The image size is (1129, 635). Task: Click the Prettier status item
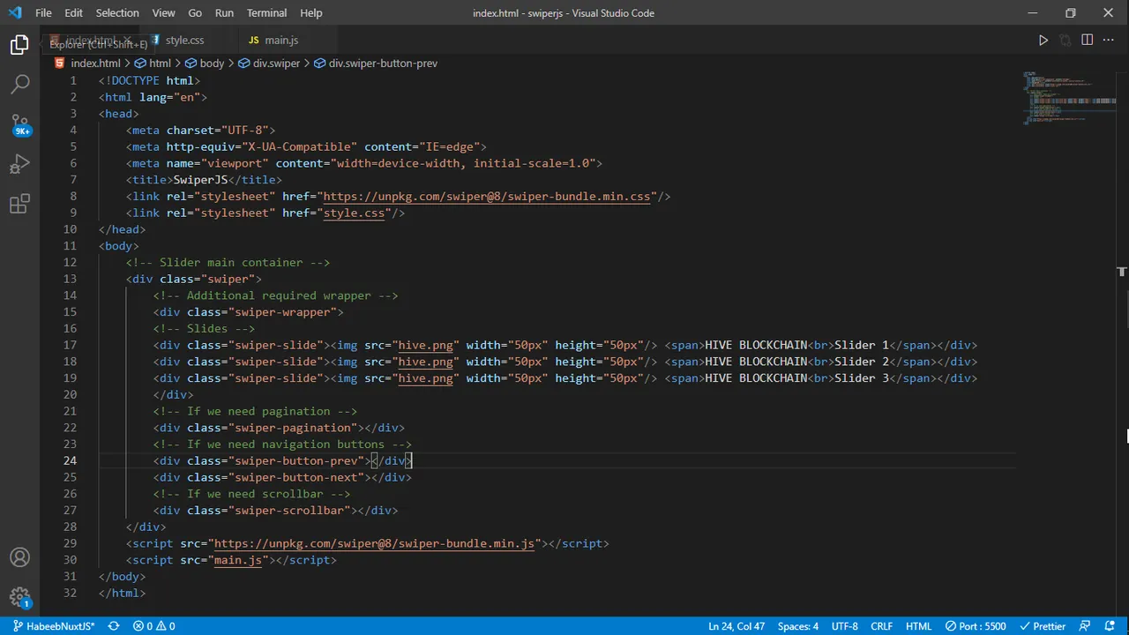(1043, 626)
